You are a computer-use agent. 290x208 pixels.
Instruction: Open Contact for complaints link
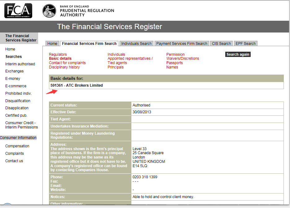click(67, 63)
